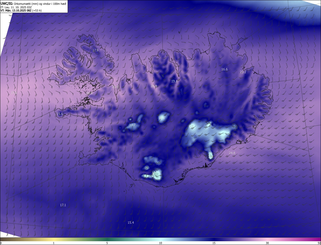Click the map value label 15.4
321x245 pixels.
[x=131, y=222]
